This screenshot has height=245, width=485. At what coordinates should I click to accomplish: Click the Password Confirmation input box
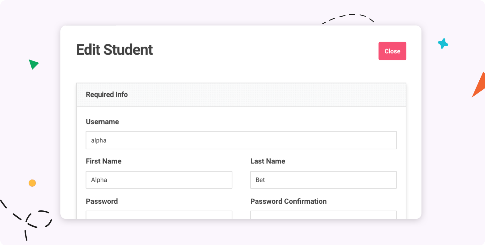(323, 215)
